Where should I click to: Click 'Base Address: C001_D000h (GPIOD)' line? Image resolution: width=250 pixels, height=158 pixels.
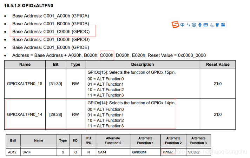[x=51, y=39]
